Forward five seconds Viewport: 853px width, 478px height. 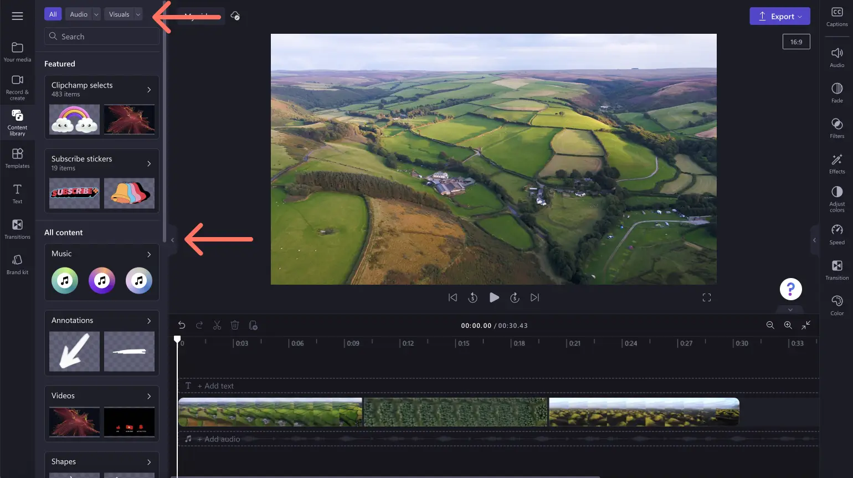click(x=515, y=297)
